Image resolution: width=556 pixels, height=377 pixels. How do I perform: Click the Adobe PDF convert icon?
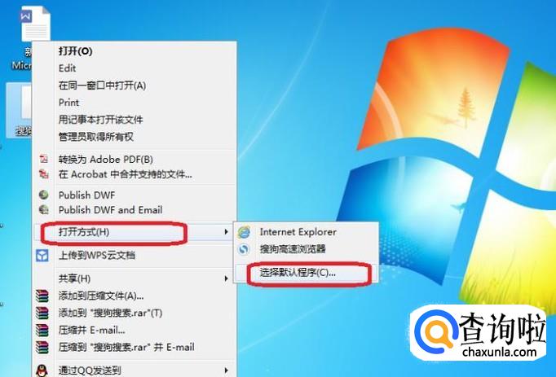43,159
